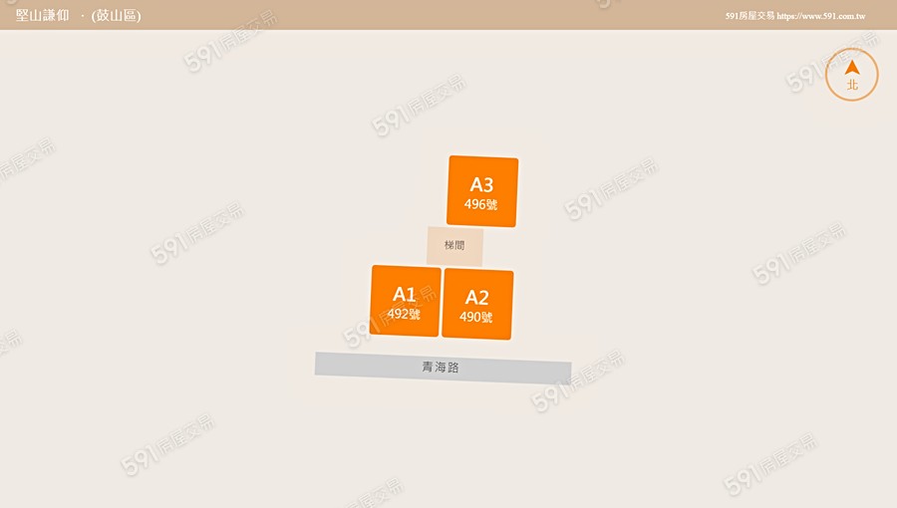Screen dimensions: 897x508
Task: Click the A1 heading text
Action: coord(404,294)
